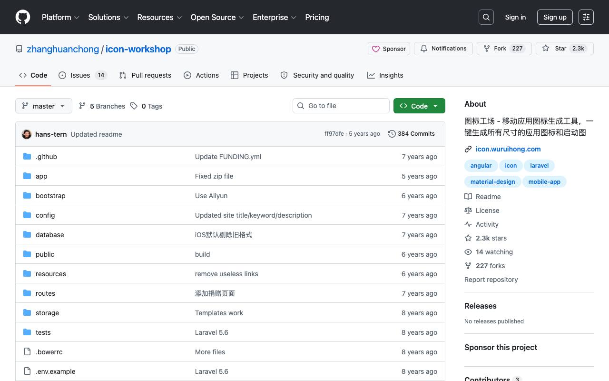The image size is (609, 381).
Task: Open the Security and quality tab
Action: 317,75
